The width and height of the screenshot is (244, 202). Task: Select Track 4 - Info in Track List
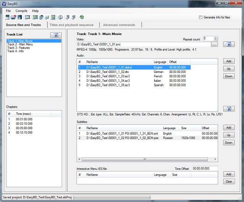34,51
